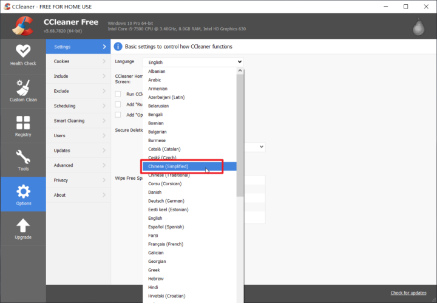Screen dimensions: 437x303
Task: Click the language list scroll-up arrow
Action: tap(240, 71)
